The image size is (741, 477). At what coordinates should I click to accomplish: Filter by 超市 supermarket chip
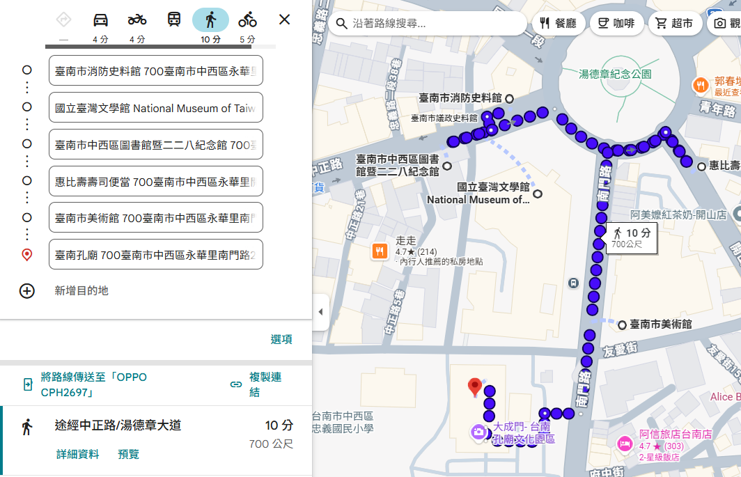[674, 23]
